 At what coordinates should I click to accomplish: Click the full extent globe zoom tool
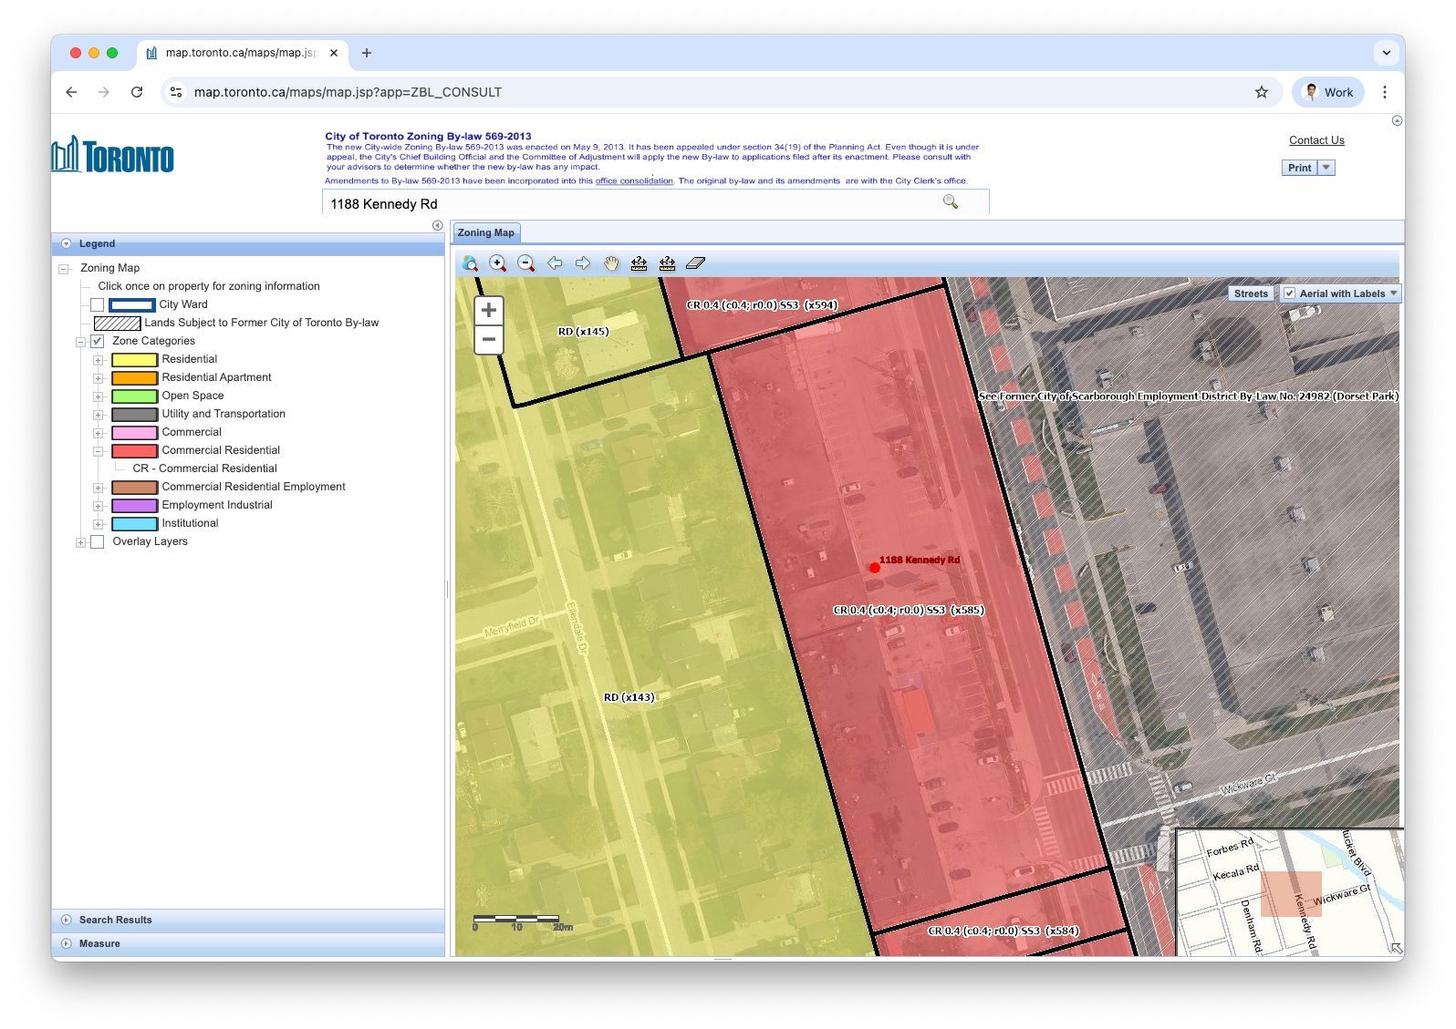470,263
